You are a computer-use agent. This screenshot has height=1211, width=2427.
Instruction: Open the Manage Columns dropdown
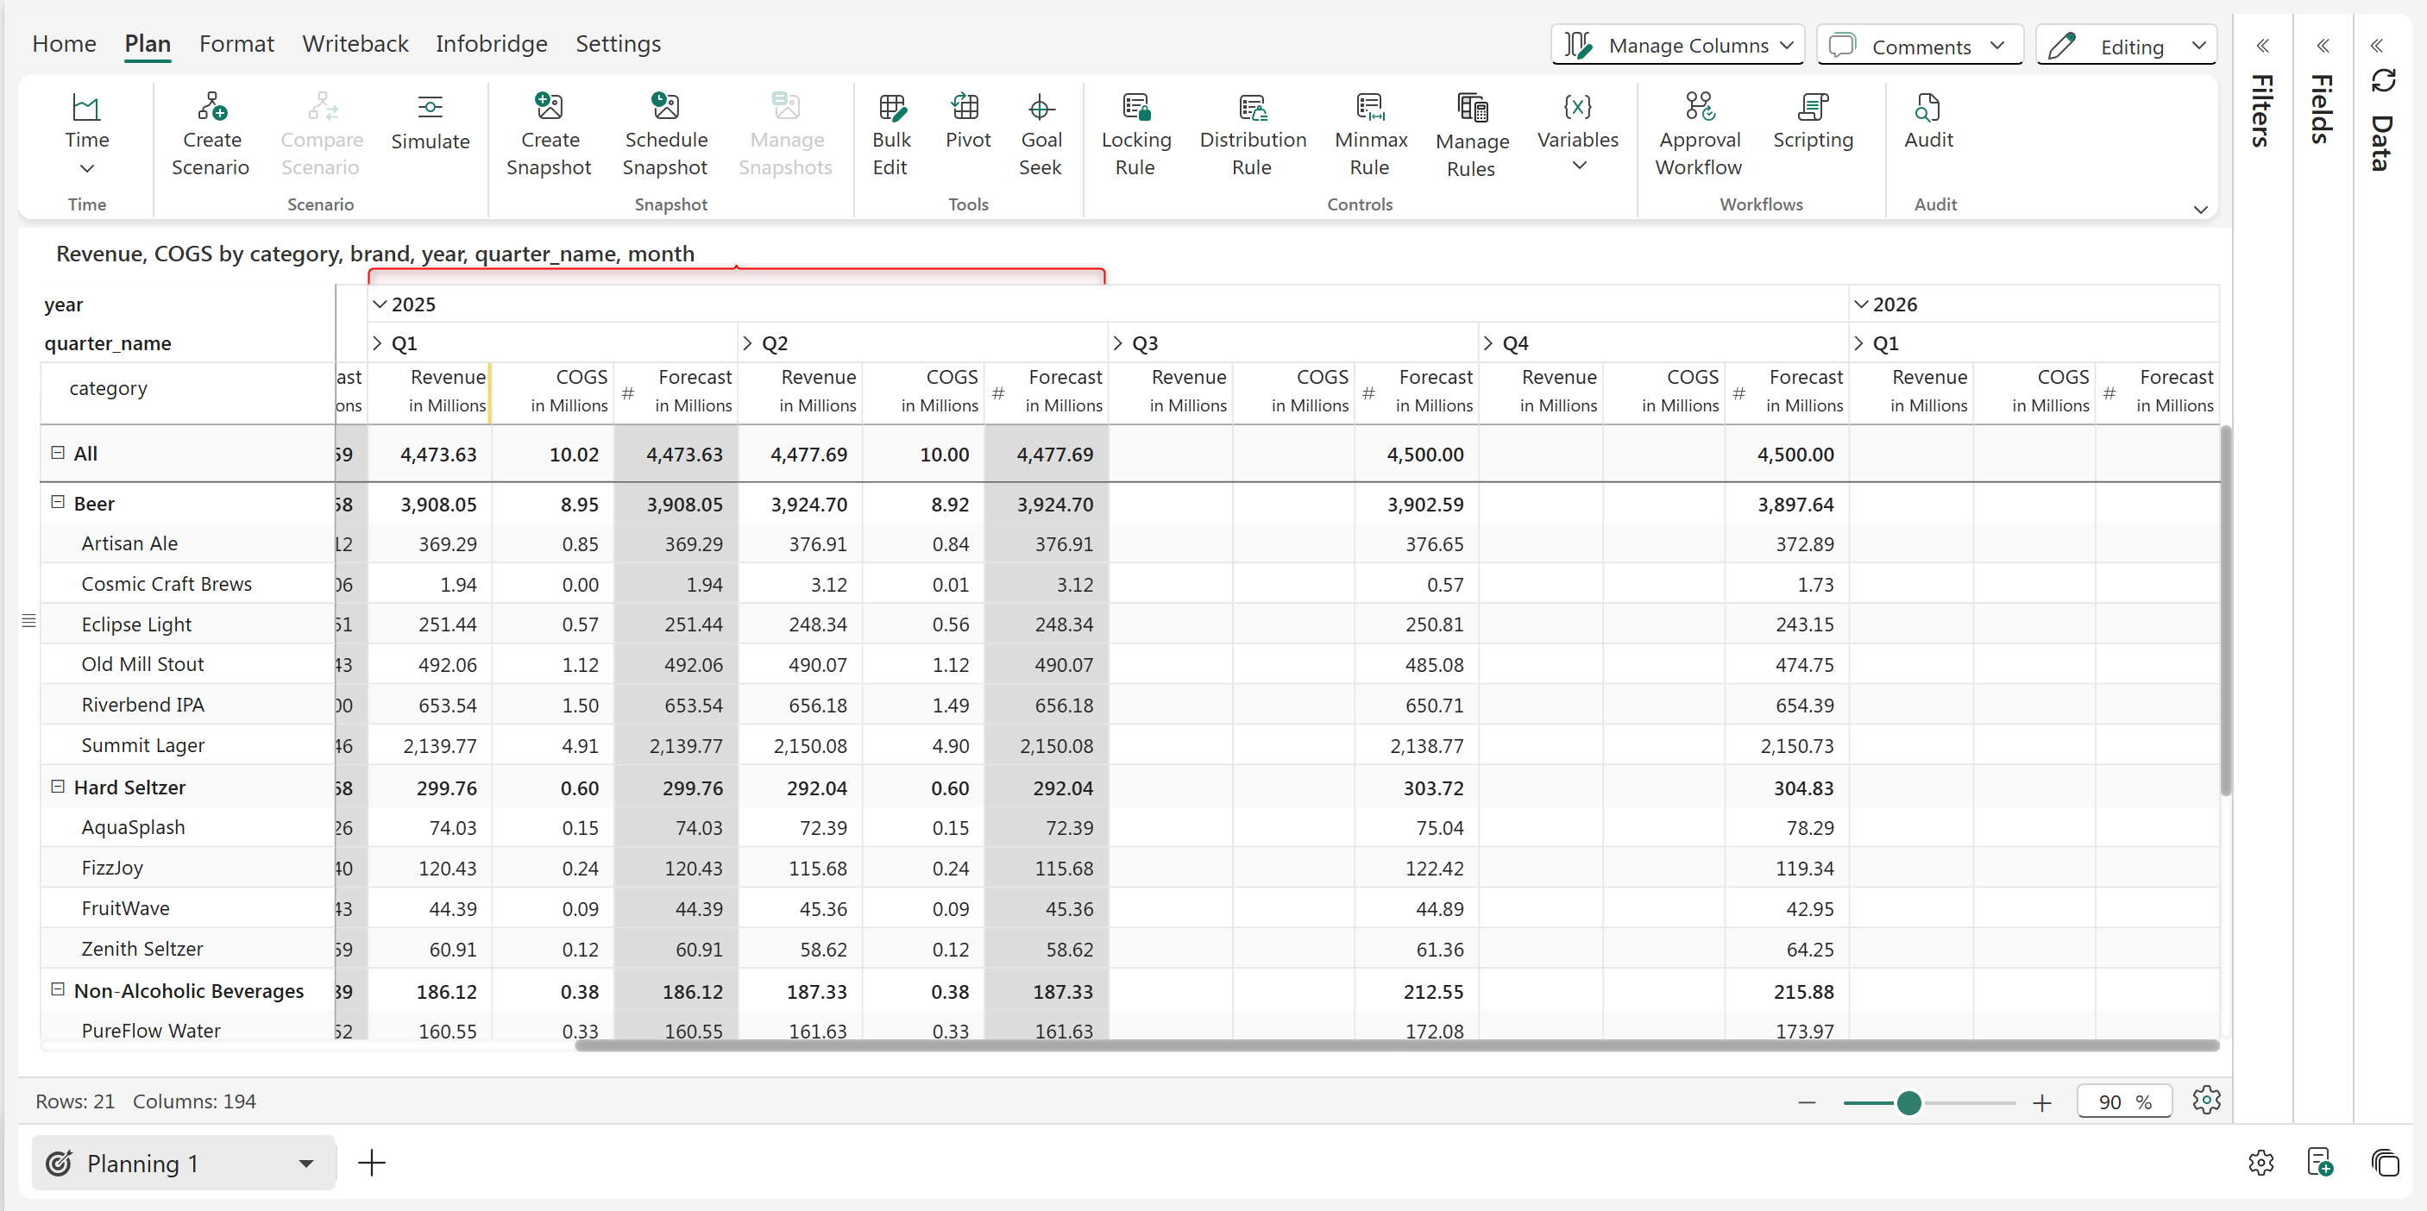coord(1677,45)
